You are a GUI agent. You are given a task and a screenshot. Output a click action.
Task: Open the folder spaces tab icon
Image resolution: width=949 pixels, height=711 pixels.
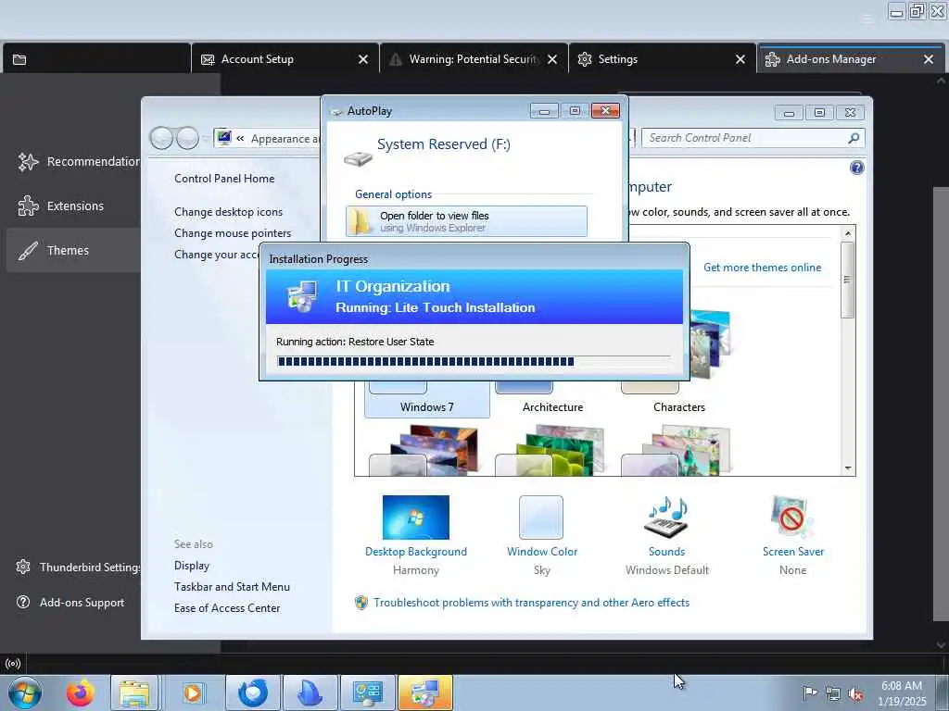pyautogui.click(x=19, y=59)
